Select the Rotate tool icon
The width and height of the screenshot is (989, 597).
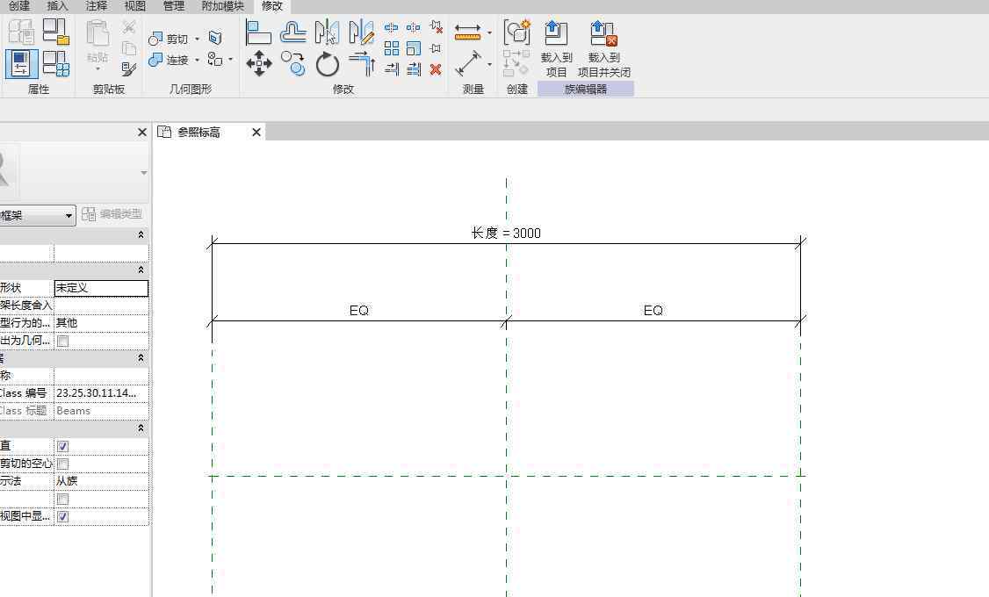[x=327, y=64]
